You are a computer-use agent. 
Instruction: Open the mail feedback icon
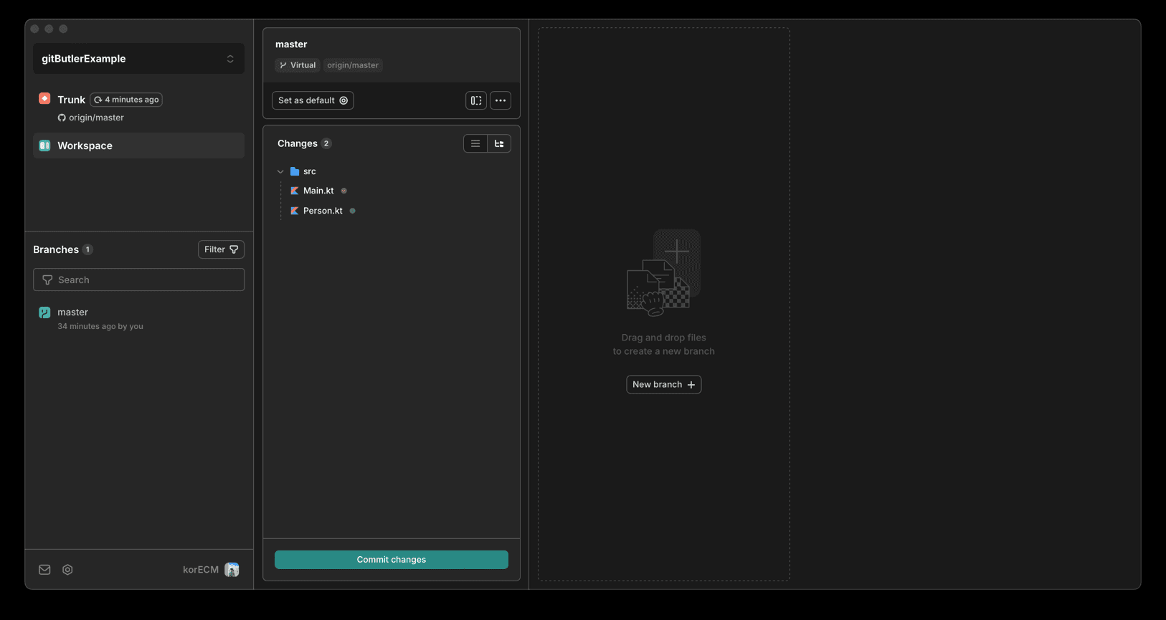coord(44,570)
